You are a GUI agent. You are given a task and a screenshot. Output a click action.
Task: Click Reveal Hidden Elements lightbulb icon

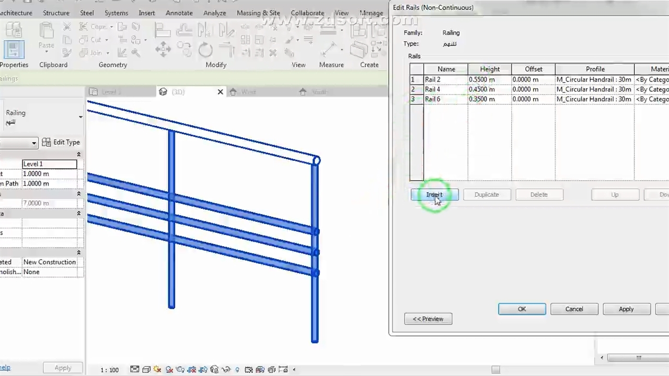pyautogui.click(x=237, y=370)
